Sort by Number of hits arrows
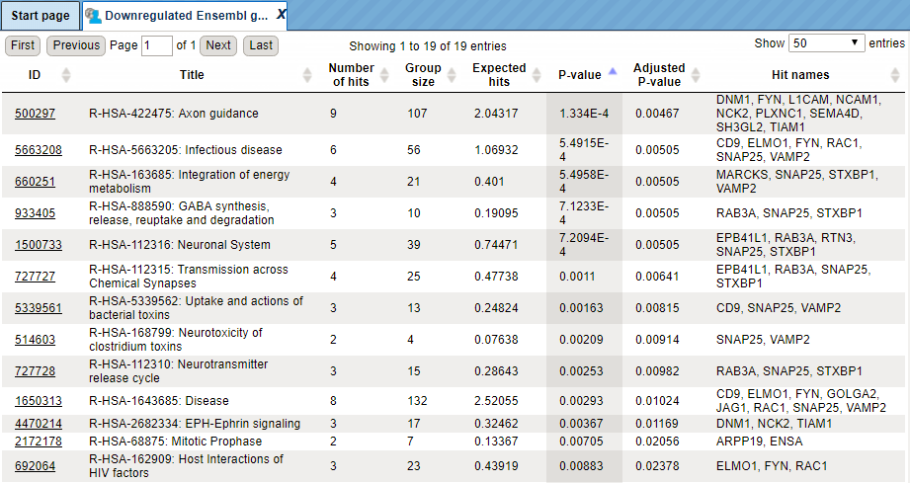The image size is (910, 483). click(x=384, y=75)
